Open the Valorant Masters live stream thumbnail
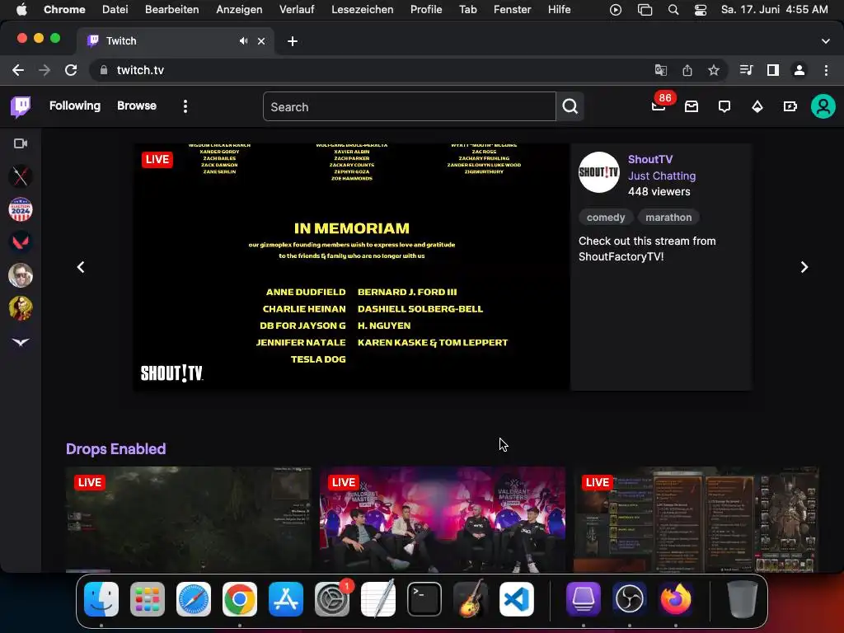Viewport: 844px width, 633px height. click(x=443, y=519)
